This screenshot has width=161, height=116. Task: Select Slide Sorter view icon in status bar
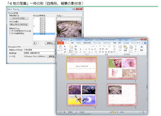113,112
